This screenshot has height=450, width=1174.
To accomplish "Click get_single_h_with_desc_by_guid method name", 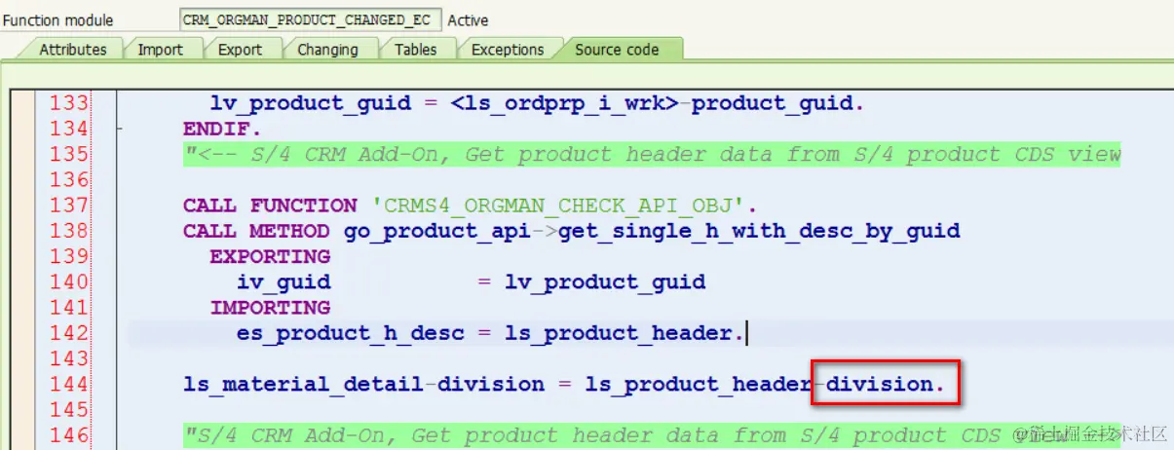I will point(759,231).
